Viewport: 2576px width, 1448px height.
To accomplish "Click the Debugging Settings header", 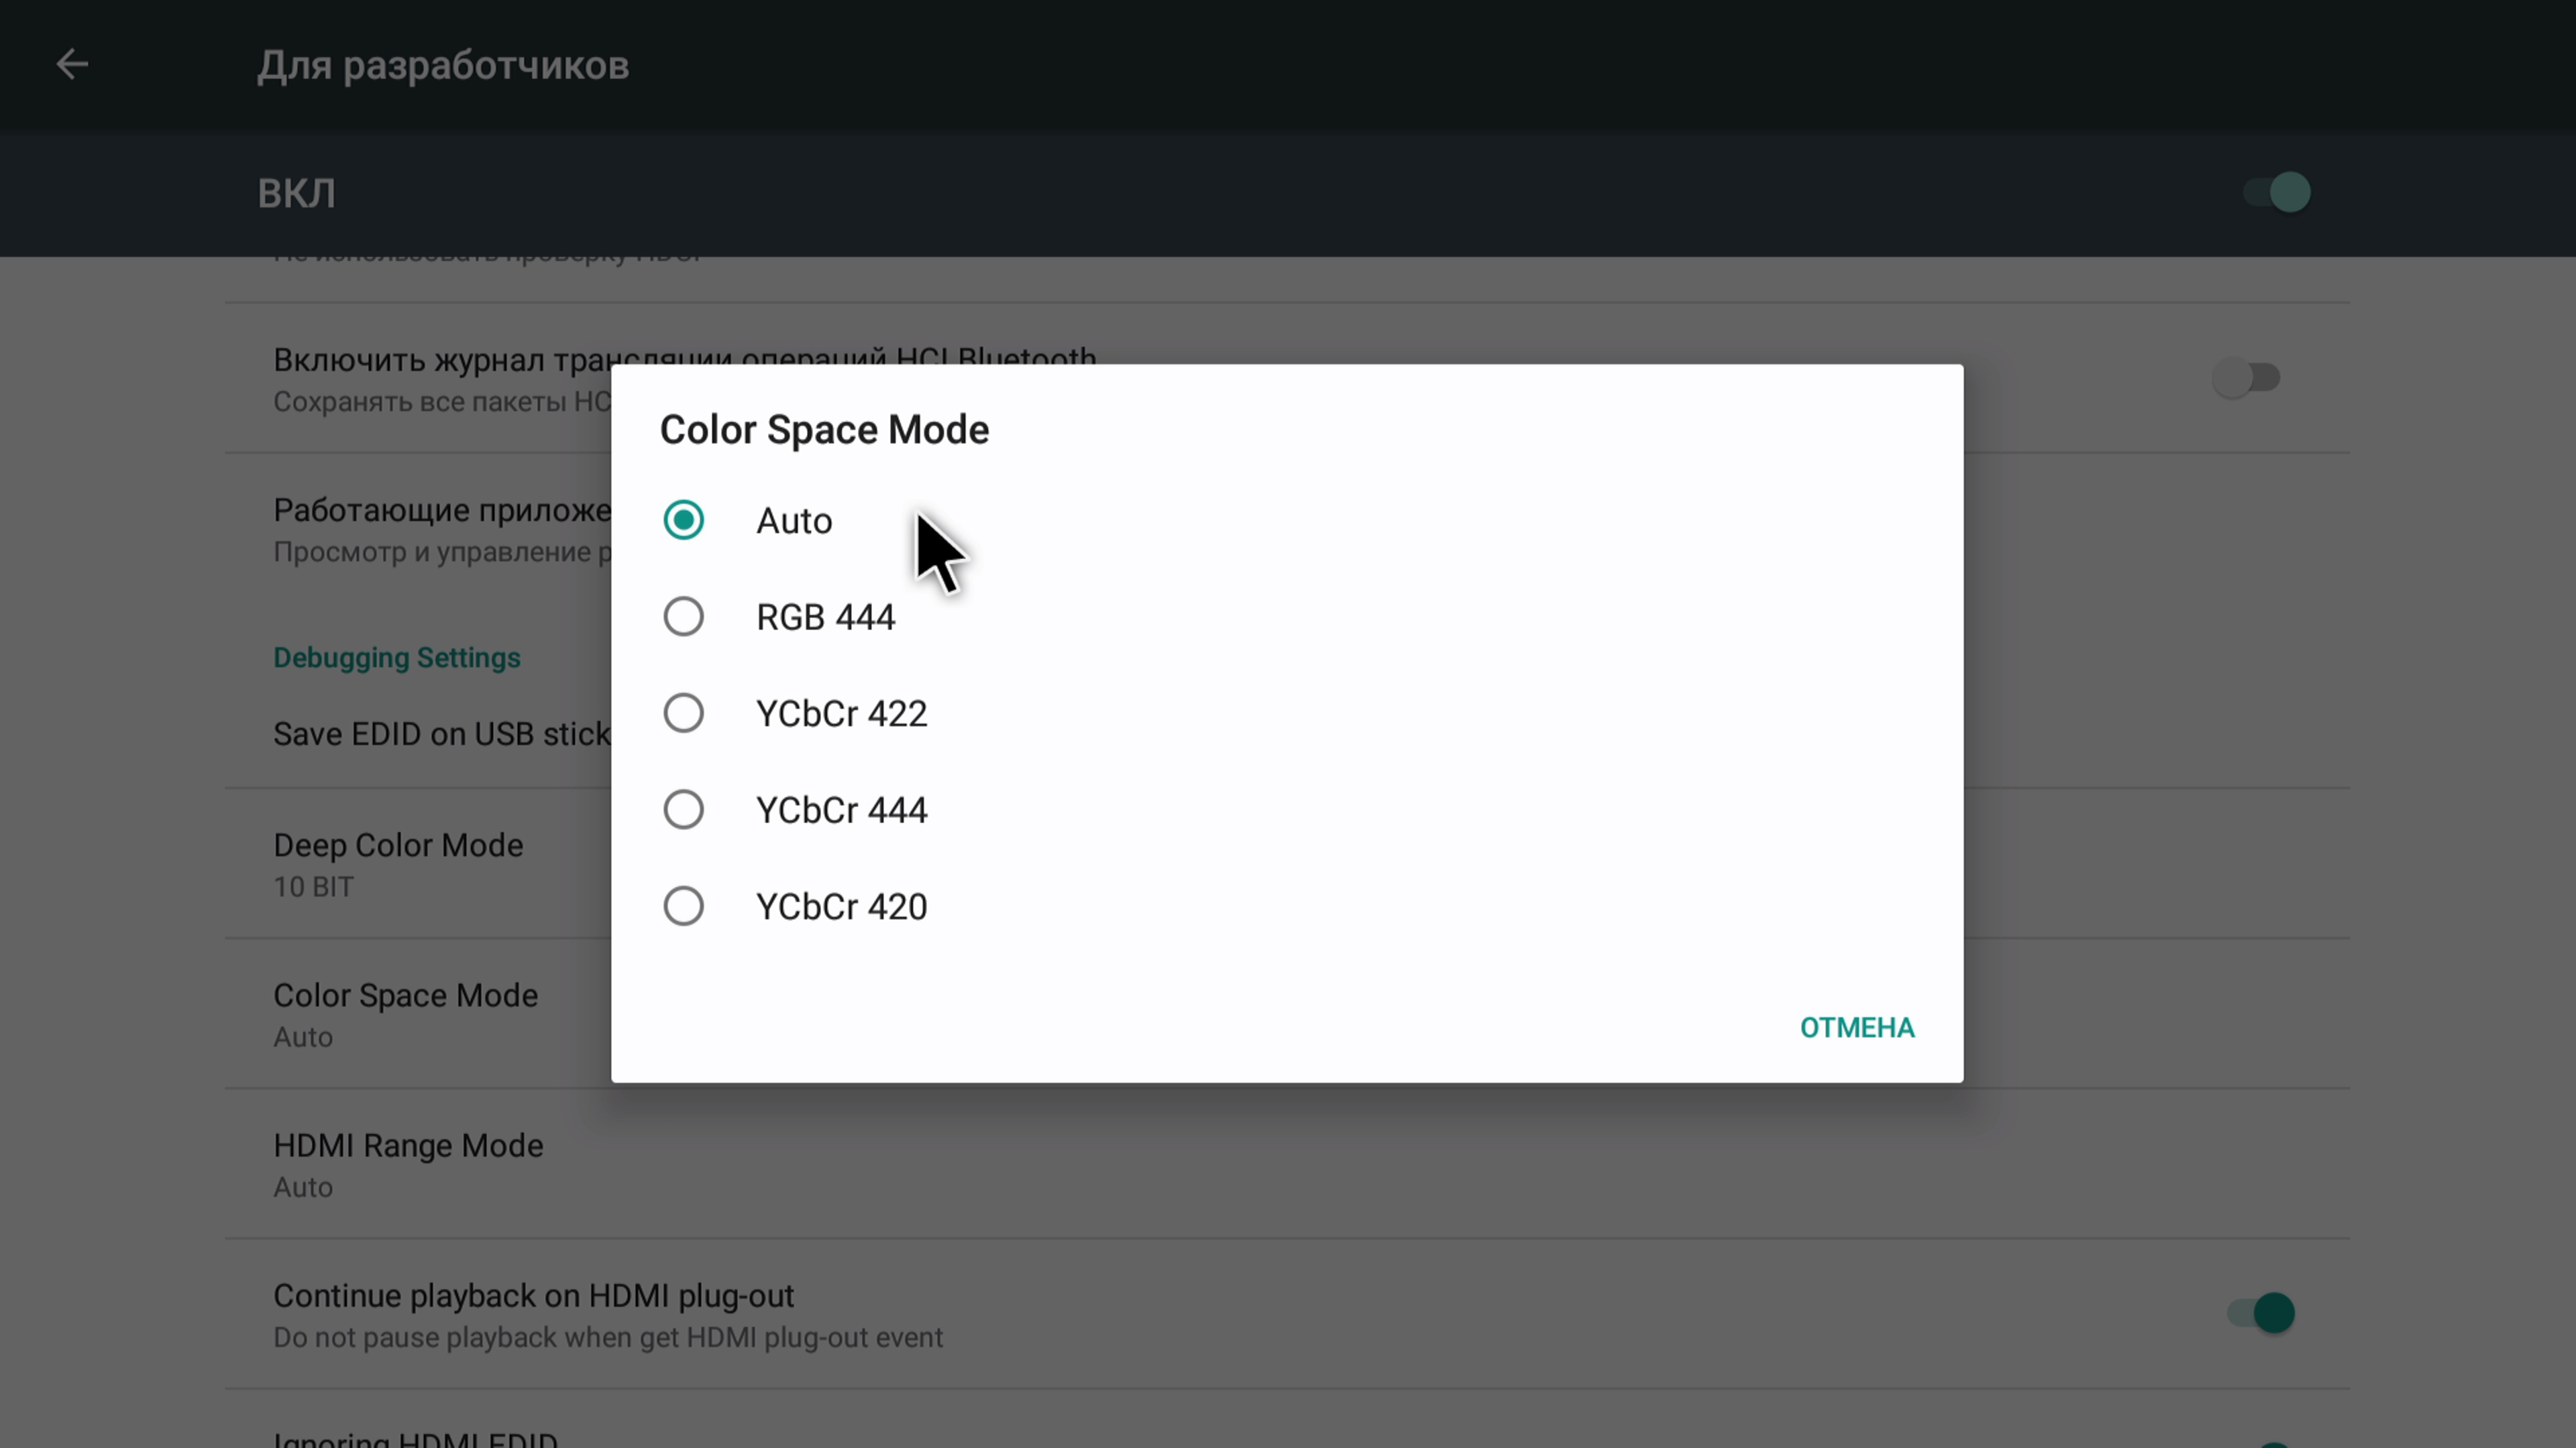I will coord(397,658).
